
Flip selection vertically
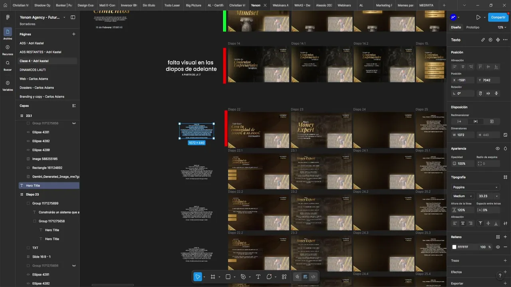(x=496, y=93)
